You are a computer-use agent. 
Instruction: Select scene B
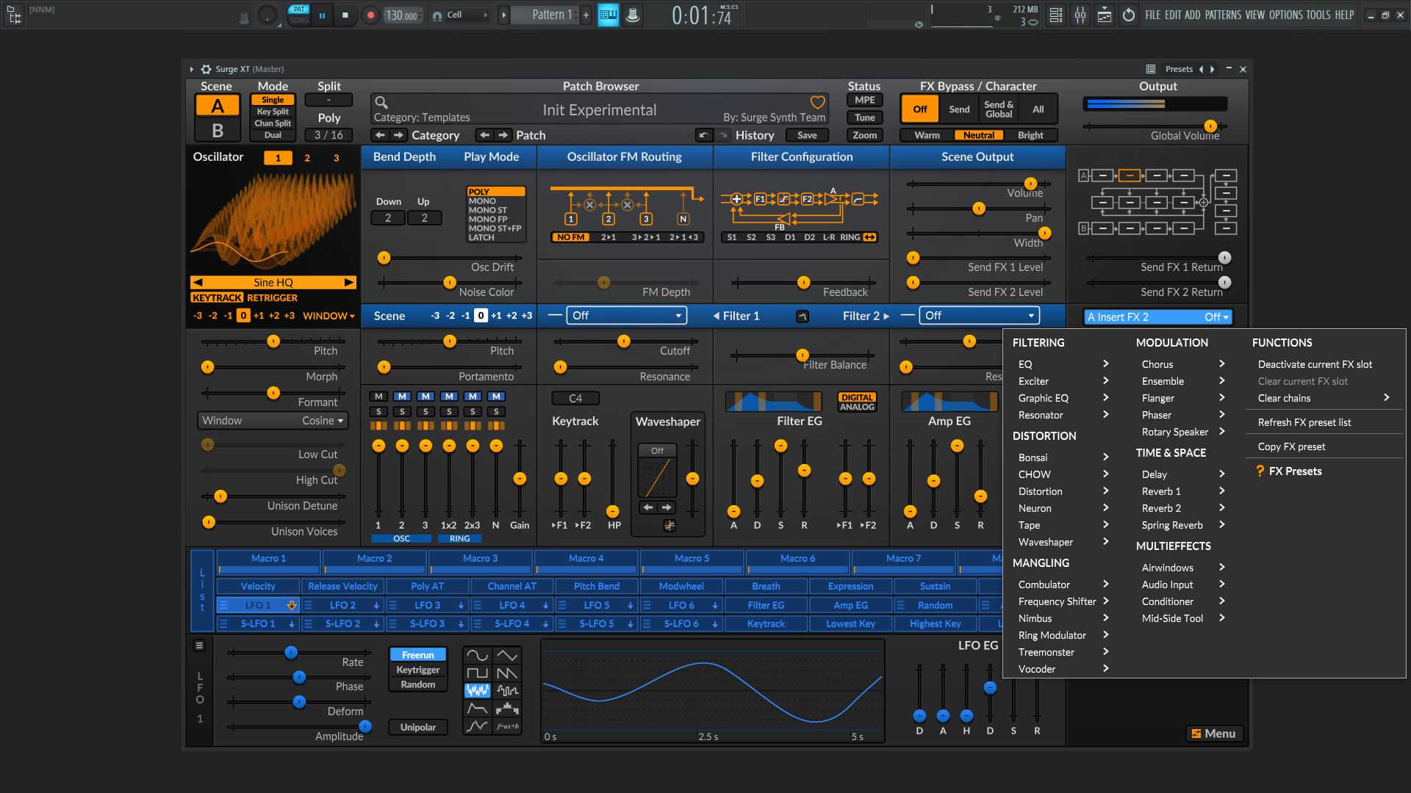(x=218, y=131)
